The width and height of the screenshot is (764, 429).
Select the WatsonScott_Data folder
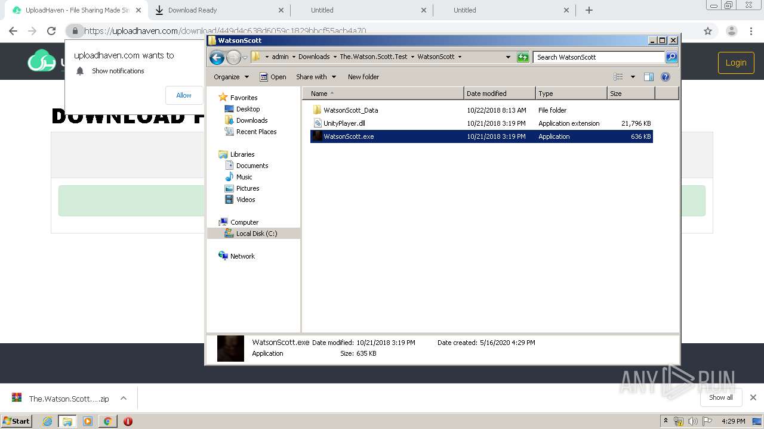(x=350, y=110)
